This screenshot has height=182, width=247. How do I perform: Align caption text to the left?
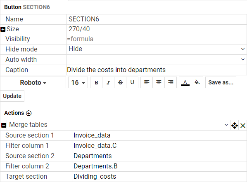click(147, 82)
